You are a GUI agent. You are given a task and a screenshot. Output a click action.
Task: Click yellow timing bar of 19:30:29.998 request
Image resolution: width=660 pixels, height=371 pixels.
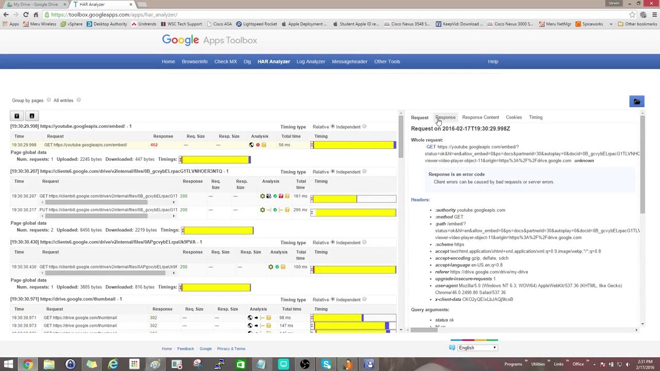click(x=354, y=145)
